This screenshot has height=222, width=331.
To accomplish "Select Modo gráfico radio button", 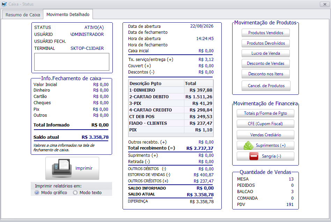I will (37, 192).
